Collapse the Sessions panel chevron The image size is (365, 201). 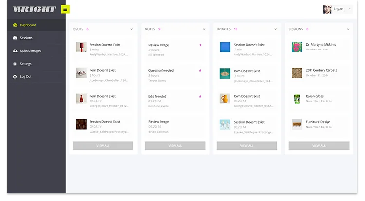[348, 29]
